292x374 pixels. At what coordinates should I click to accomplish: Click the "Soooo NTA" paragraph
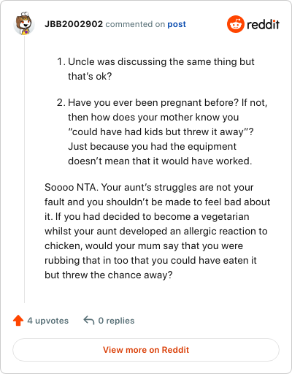click(x=157, y=231)
